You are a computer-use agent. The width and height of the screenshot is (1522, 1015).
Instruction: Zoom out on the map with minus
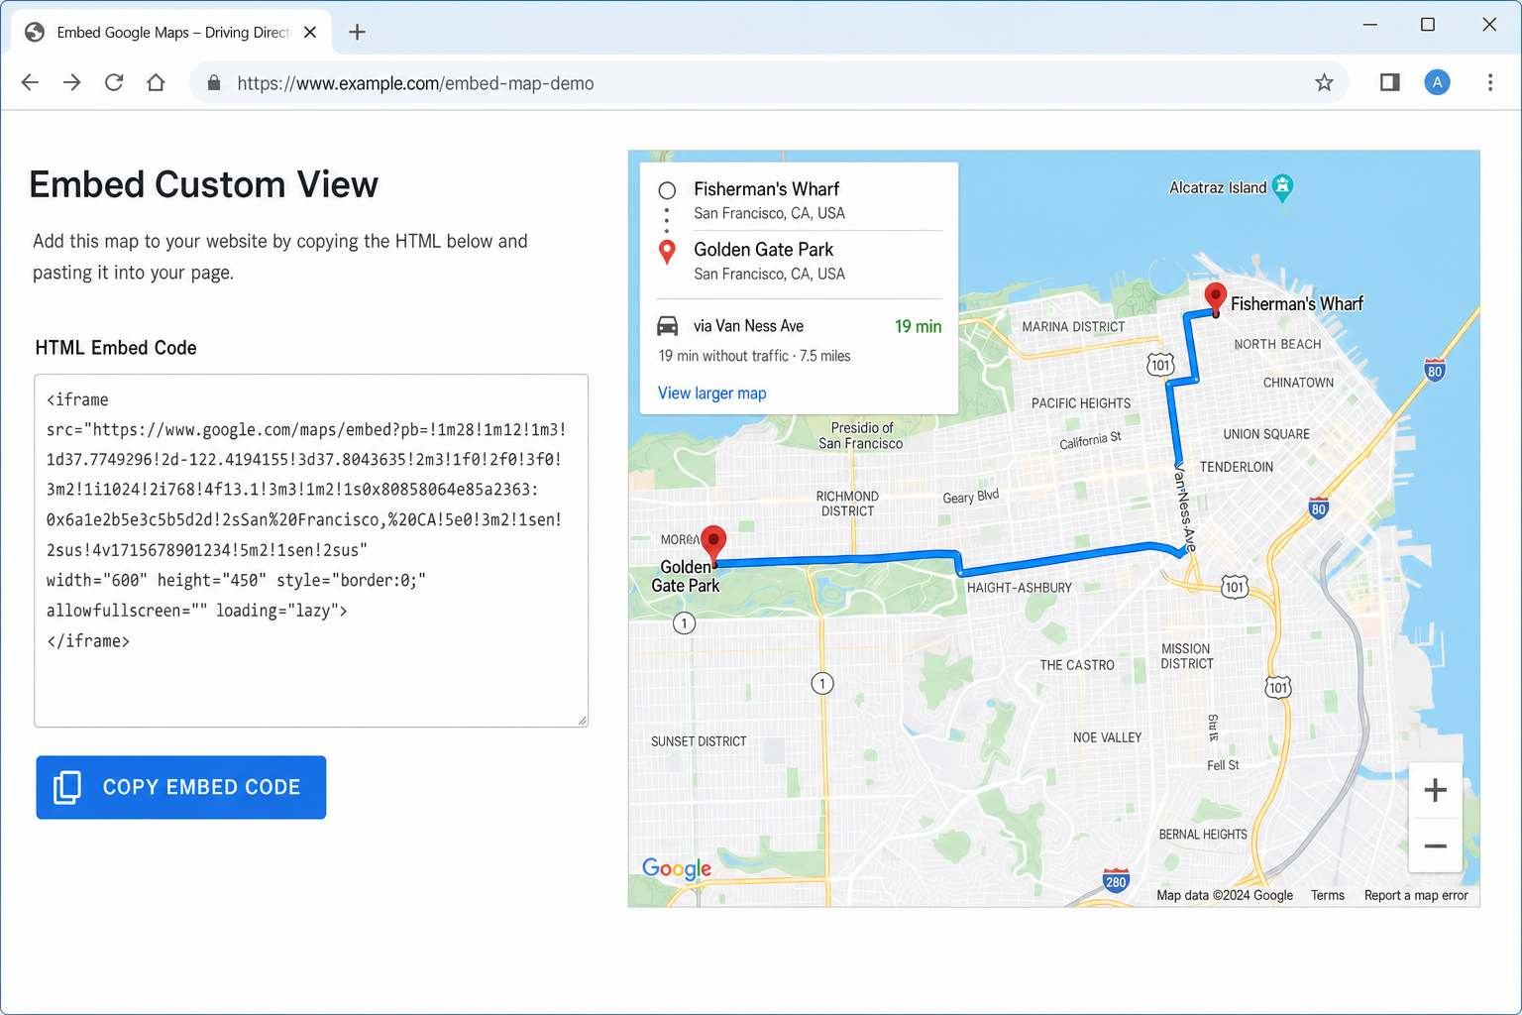(x=1435, y=846)
